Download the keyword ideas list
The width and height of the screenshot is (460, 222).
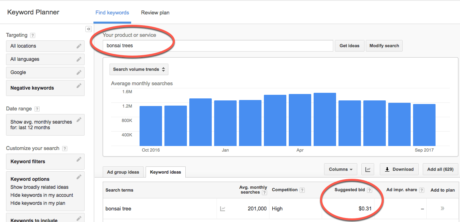pos(399,169)
